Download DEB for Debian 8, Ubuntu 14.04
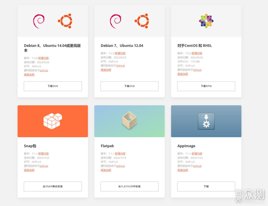This screenshot has height=206, width=268. point(53,86)
